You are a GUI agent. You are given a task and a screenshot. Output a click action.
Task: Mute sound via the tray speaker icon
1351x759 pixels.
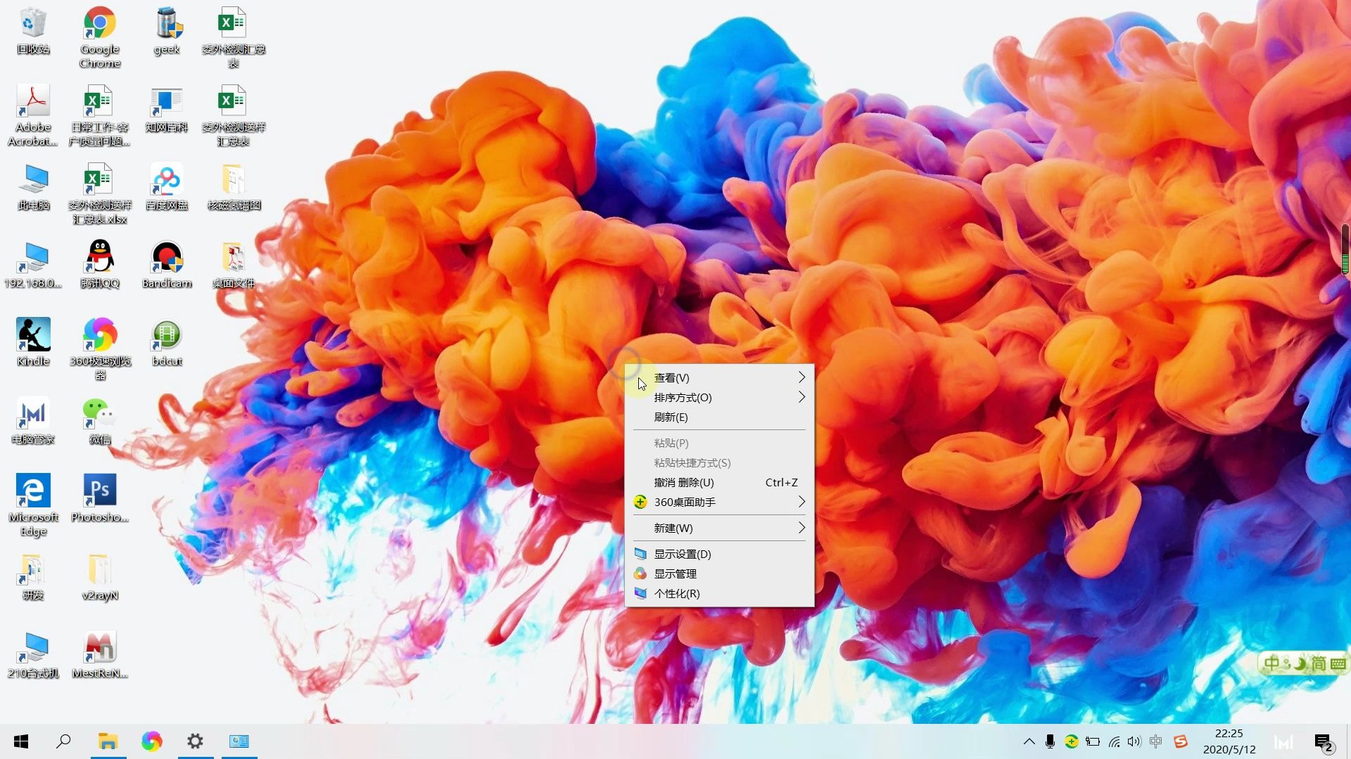pyautogui.click(x=1134, y=741)
